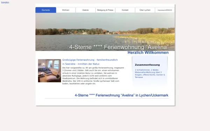Image resolution: width=210 pixels, height=131 pixels.
Task: Click the living room photo thumbnail
Action: click(49, 71)
